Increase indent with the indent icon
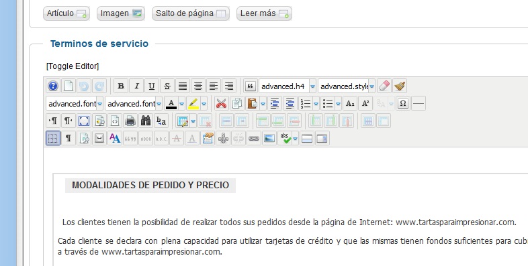Image resolution: width=528 pixels, height=266 pixels. click(x=275, y=103)
